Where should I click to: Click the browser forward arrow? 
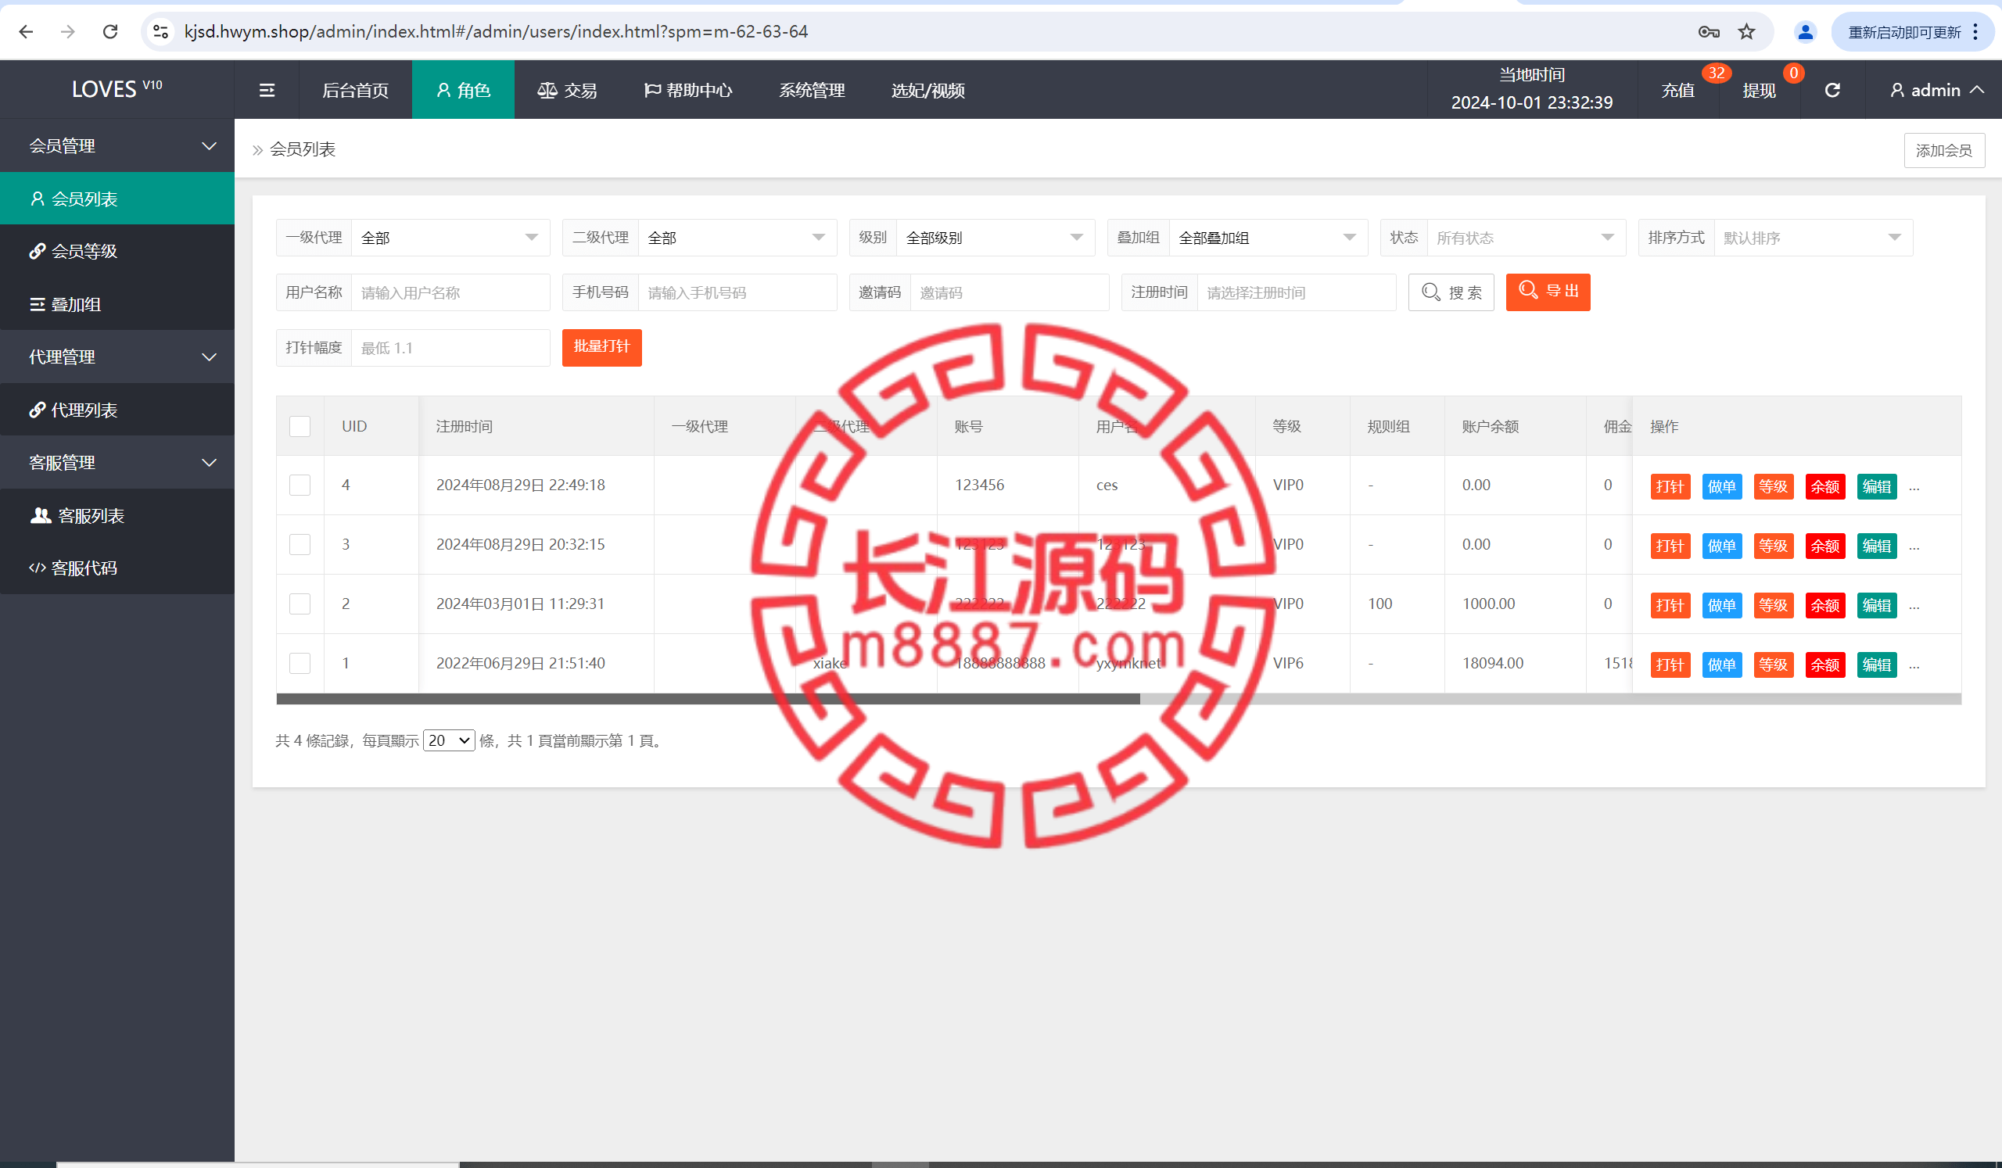(x=68, y=32)
